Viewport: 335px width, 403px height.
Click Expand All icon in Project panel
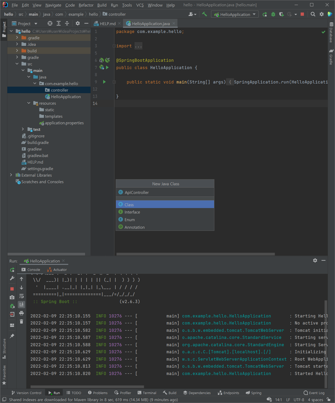tap(59, 24)
